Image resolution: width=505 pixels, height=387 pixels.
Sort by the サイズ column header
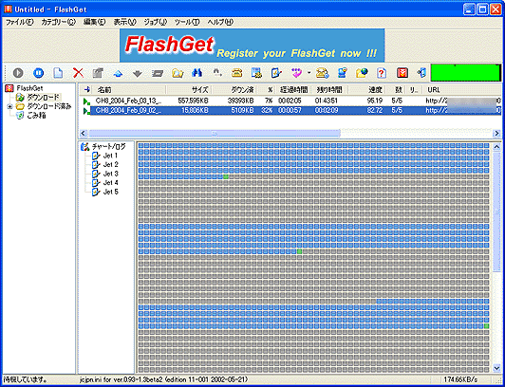pos(190,89)
